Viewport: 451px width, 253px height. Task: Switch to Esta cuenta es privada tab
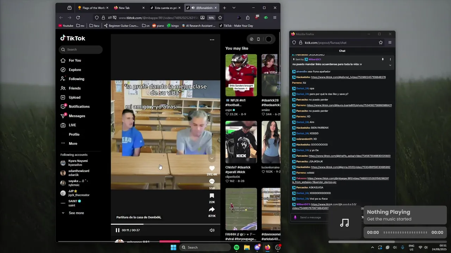166,8
